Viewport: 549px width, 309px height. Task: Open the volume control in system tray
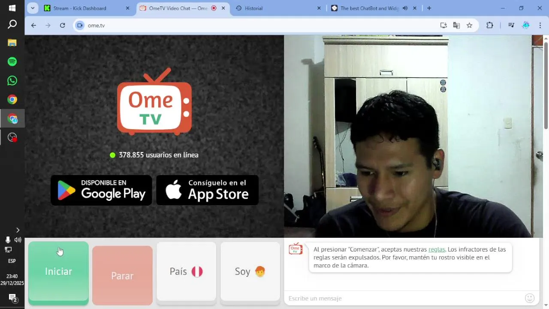tap(18, 240)
